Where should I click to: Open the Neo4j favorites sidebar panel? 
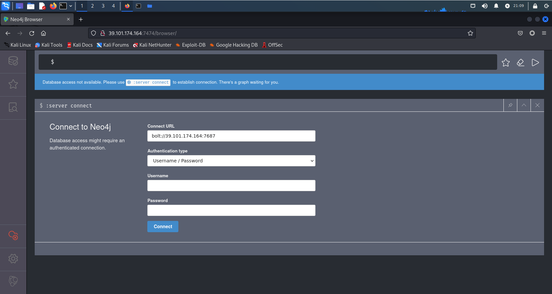[13, 84]
